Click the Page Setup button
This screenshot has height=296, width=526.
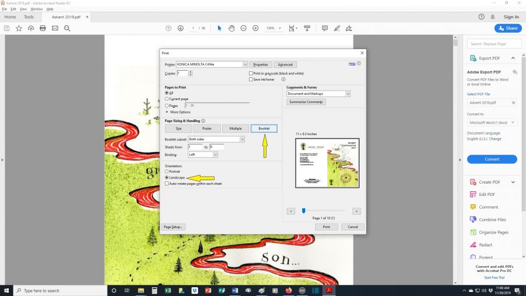point(174,227)
